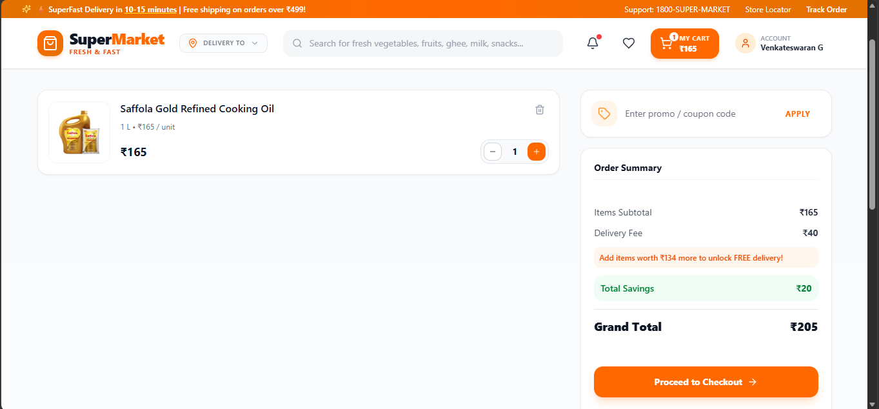879x409 pixels.
Task: Click the SuperMarket shopping bag logo icon
Action: tap(50, 43)
